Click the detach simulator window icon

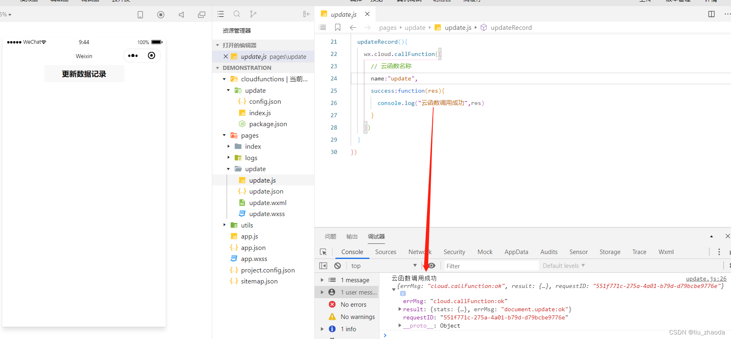point(202,15)
